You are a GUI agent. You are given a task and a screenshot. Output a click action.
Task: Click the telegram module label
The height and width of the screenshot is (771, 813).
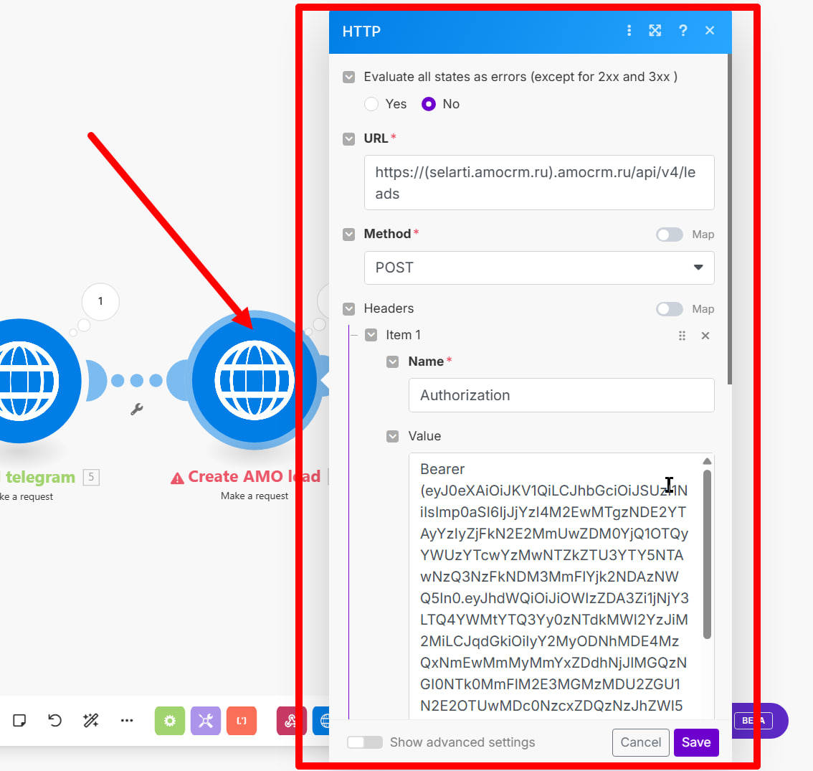39,478
